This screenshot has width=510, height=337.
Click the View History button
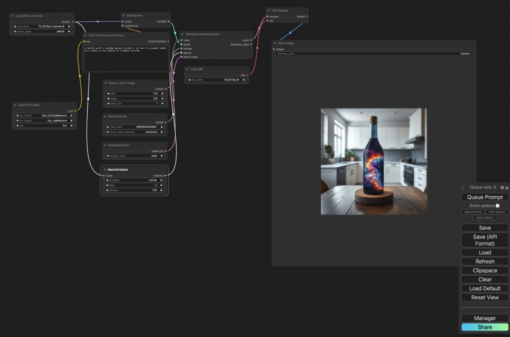[x=485, y=218]
